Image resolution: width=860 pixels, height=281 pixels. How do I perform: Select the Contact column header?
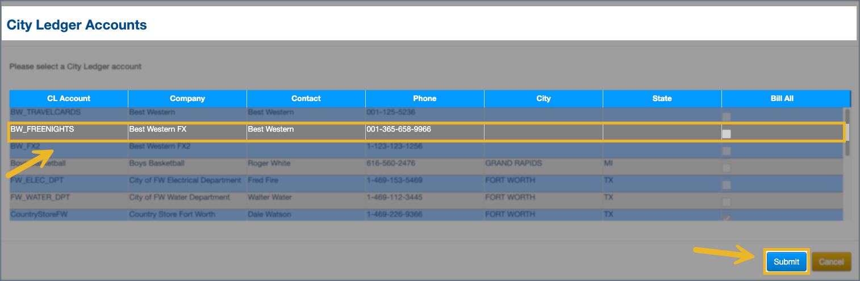click(306, 98)
